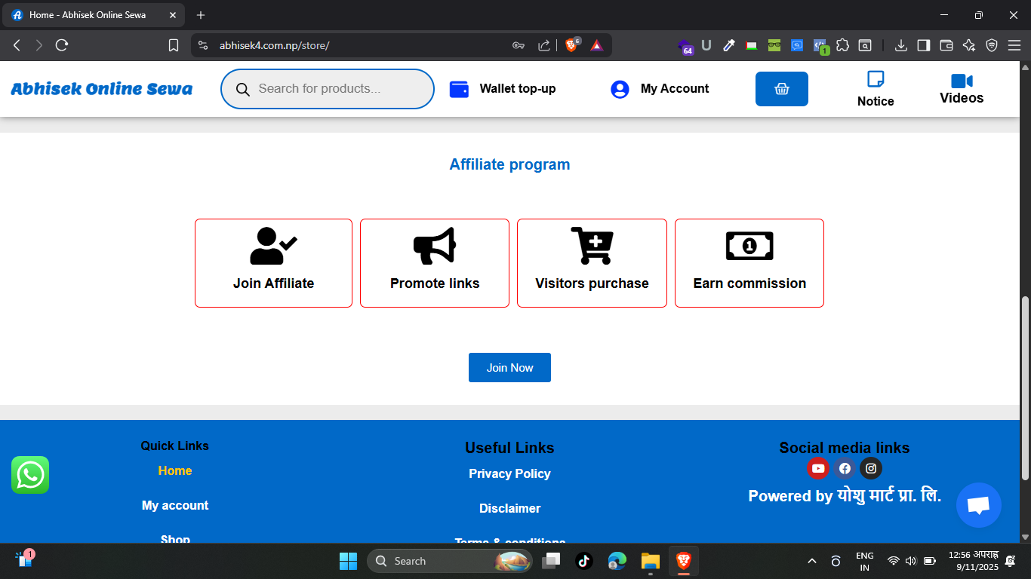The width and height of the screenshot is (1031, 579).
Task: Toggle the browser sidebar panel
Action: click(x=923, y=45)
